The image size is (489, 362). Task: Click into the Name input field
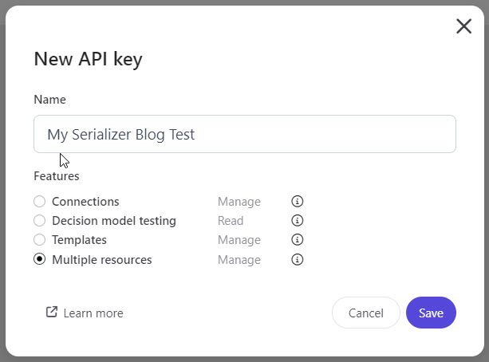pyautogui.click(x=244, y=134)
